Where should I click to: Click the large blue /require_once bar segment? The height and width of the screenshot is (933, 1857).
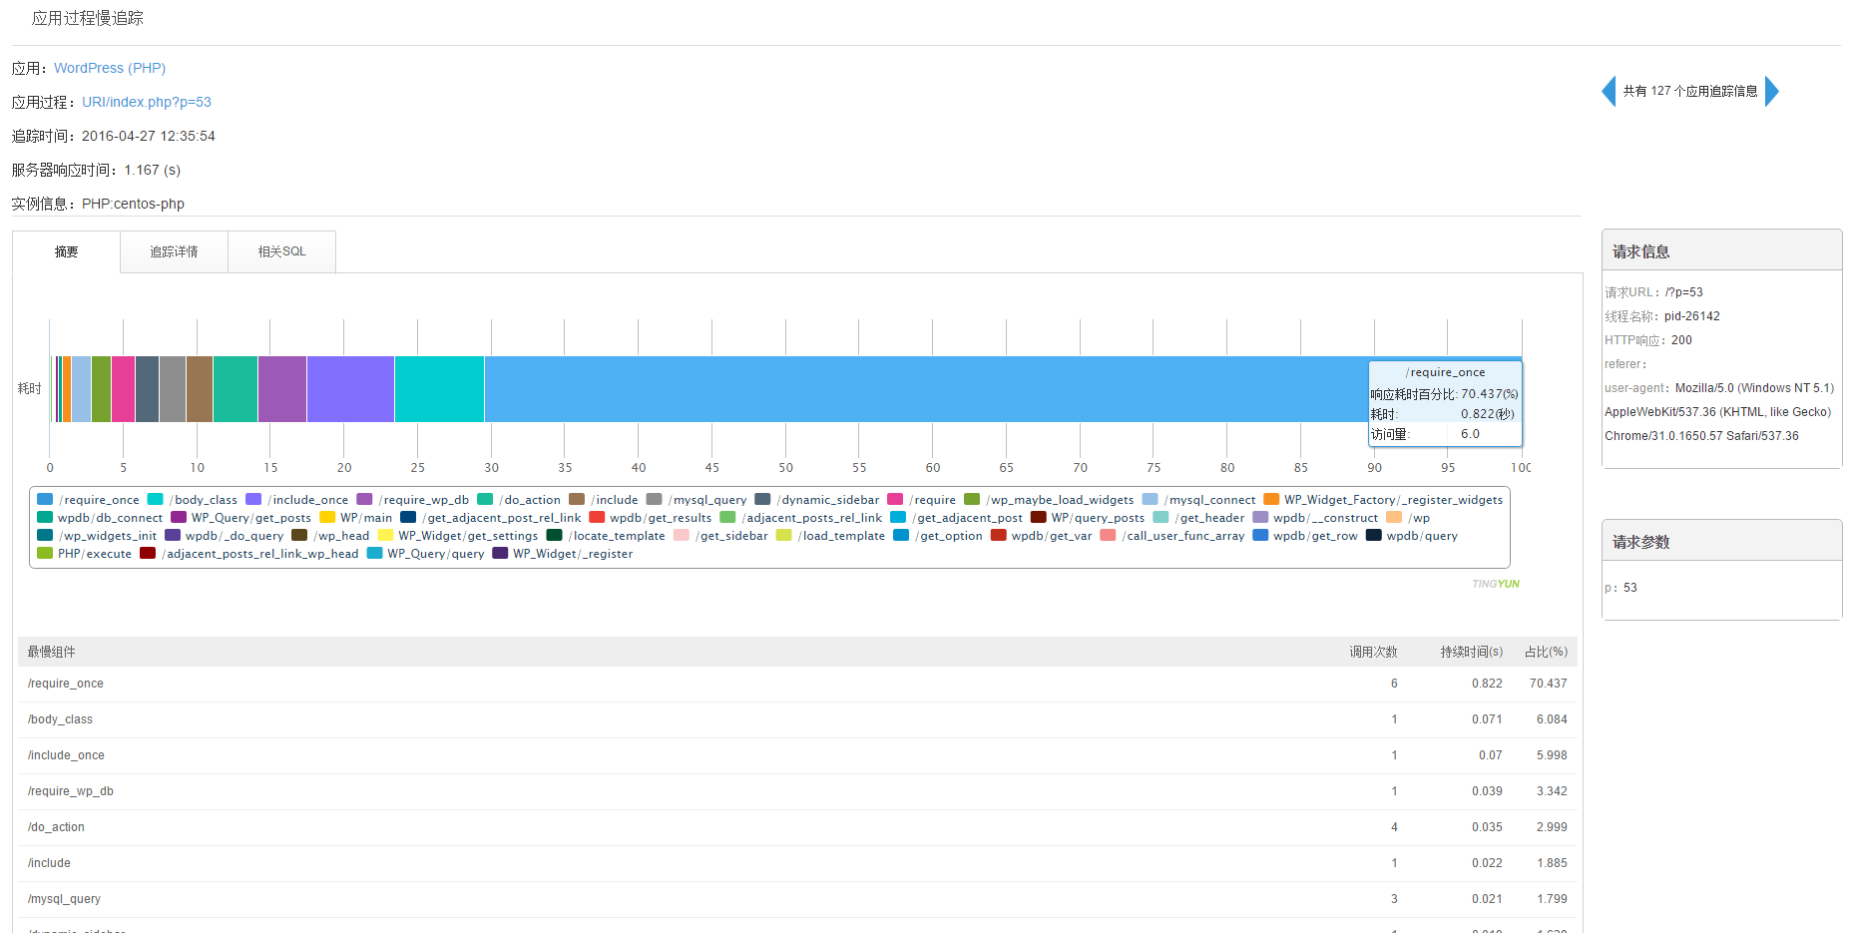pyautogui.click(x=898, y=389)
